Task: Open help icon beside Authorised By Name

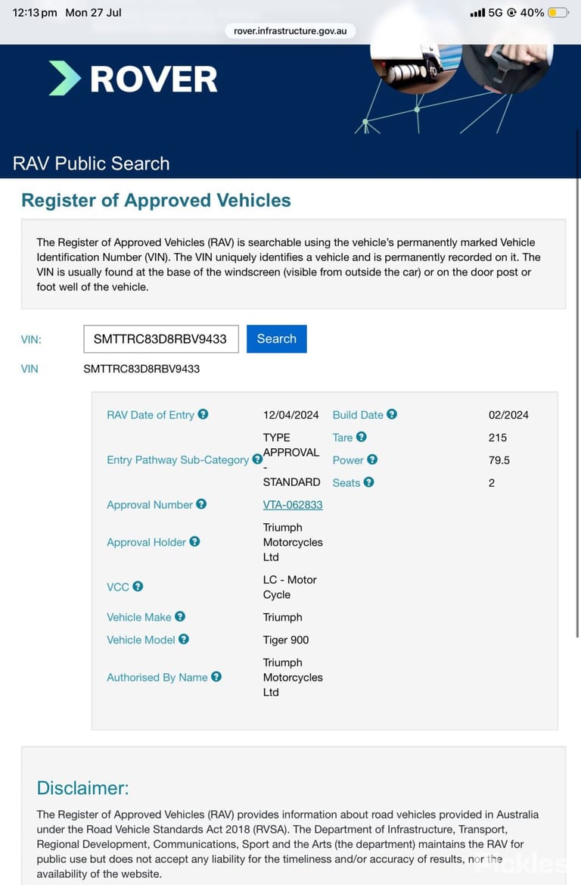Action: pos(216,676)
